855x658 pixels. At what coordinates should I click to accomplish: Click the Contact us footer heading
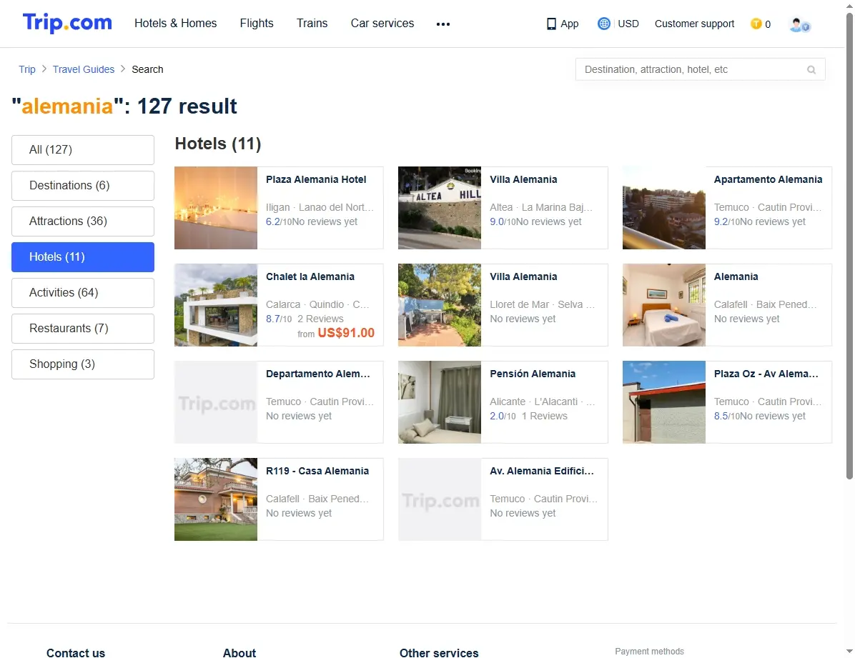tap(76, 652)
